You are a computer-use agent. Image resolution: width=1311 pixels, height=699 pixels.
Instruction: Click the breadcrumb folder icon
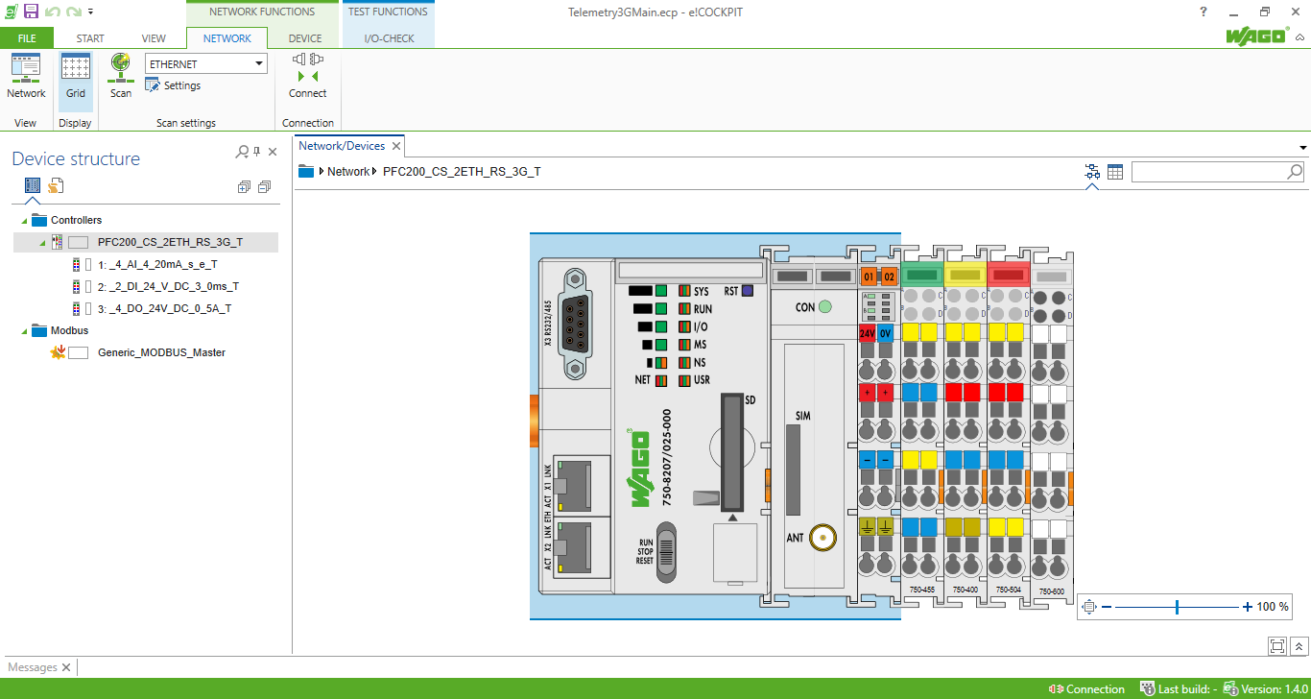tap(306, 172)
